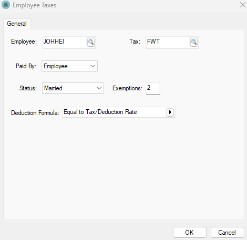The height and width of the screenshot is (240, 247).
Task: Switch to the General tab
Action: (x=17, y=24)
